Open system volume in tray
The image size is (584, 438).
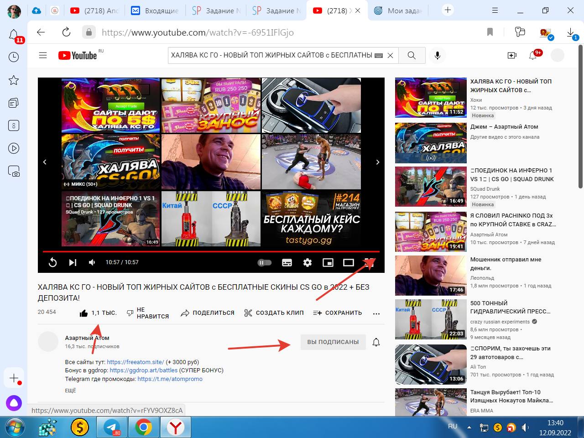coord(525,428)
